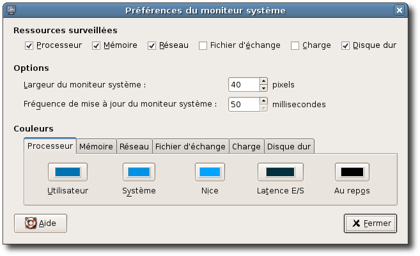The image size is (420, 256).
Task: Select the Disque dur colors tab
Action: click(x=289, y=146)
